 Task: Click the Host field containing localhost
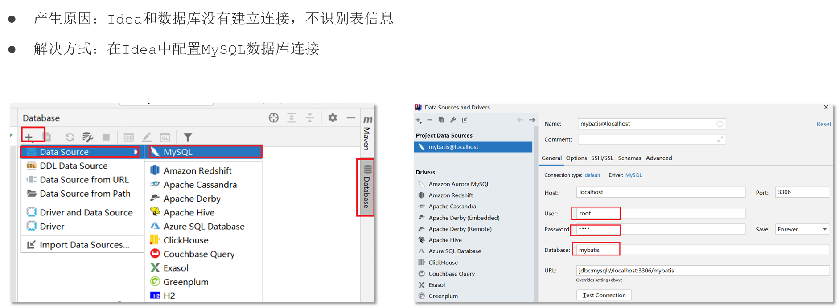click(661, 192)
